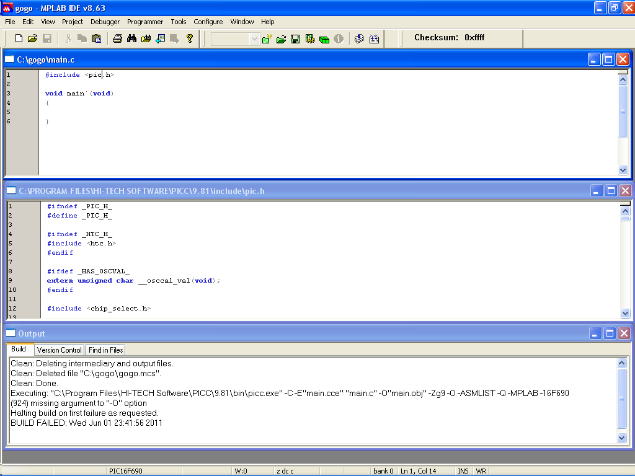Click the Open Project green folder icon
The image size is (635, 476).
coord(281,39)
